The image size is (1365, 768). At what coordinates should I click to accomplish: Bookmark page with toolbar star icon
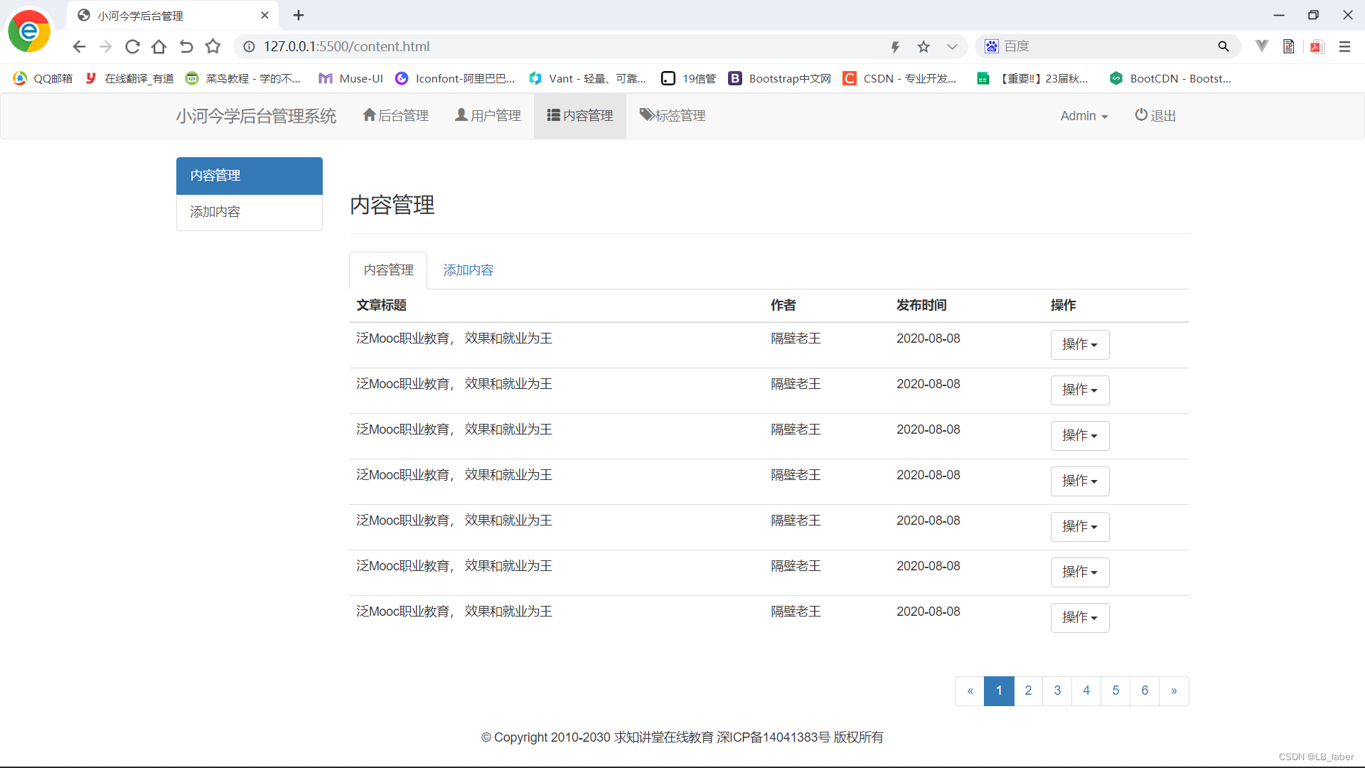click(x=213, y=46)
